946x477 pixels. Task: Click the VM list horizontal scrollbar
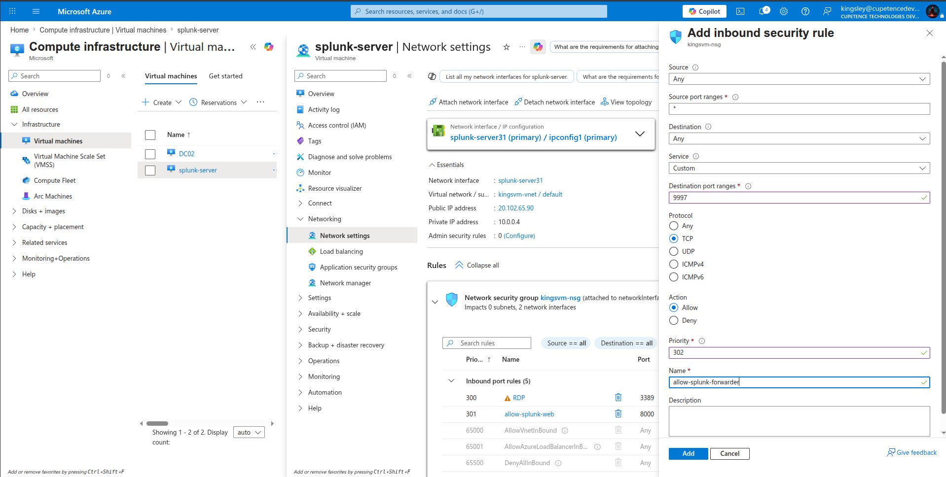click(157, 423)
